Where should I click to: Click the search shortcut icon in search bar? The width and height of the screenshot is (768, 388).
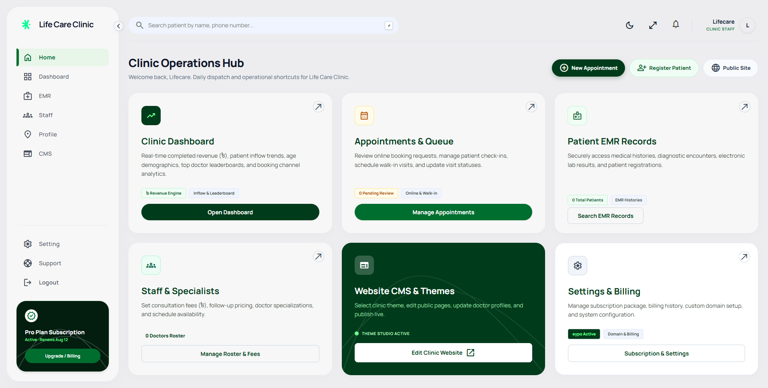tap(388, 25)
